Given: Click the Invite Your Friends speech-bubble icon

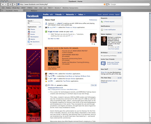Looking at the screenshot, I should coord(103,63).
